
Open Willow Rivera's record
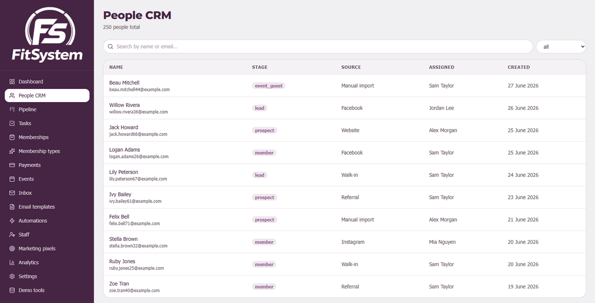coord(344,108)
